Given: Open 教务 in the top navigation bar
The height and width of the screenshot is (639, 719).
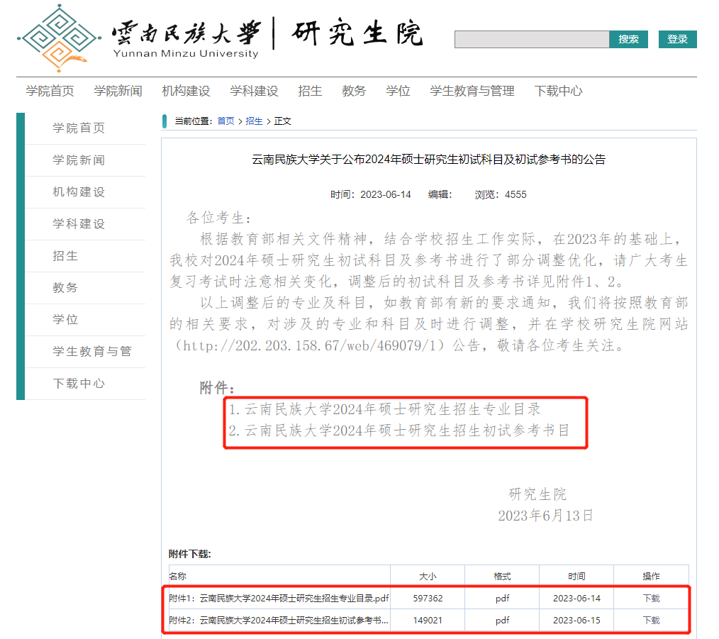Looking at the screenshot, I should [354, 91].
